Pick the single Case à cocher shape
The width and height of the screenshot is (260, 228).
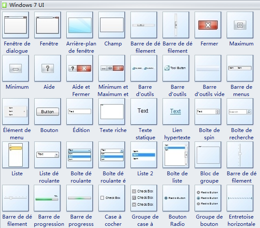click(x=112, y=198)
